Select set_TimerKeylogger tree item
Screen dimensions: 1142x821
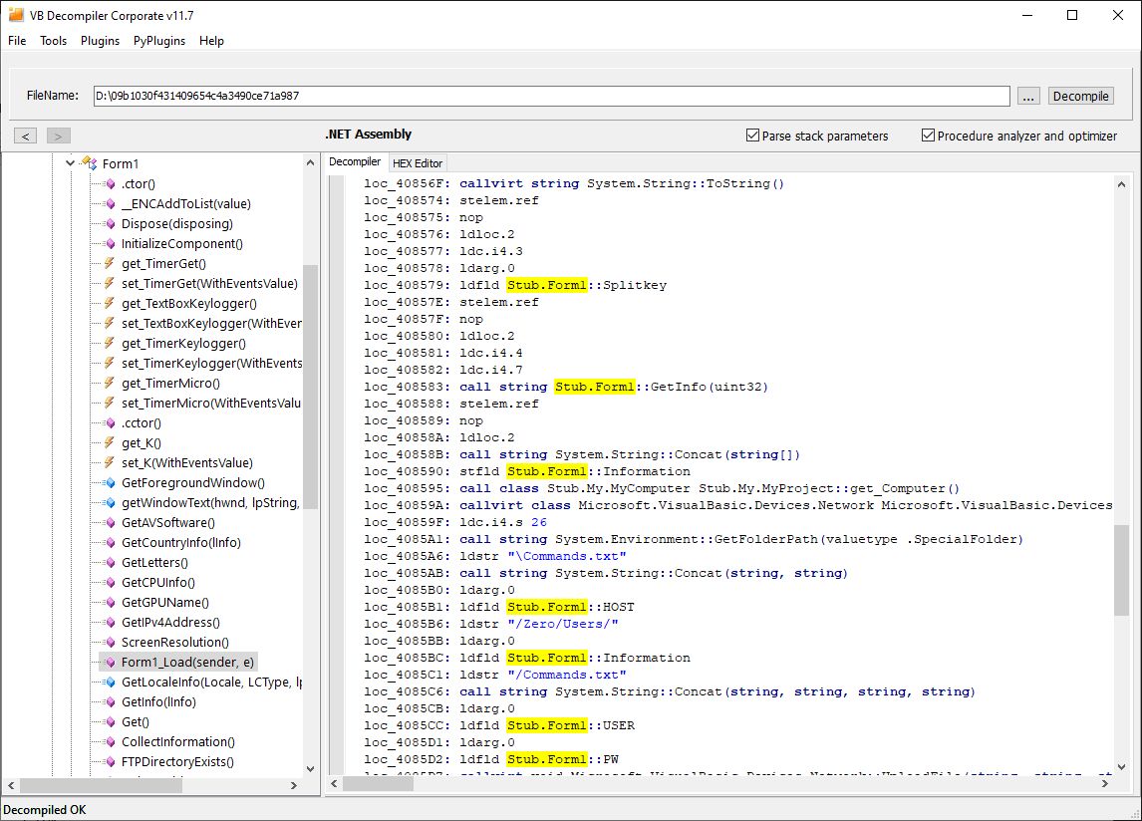pos(211,363)
